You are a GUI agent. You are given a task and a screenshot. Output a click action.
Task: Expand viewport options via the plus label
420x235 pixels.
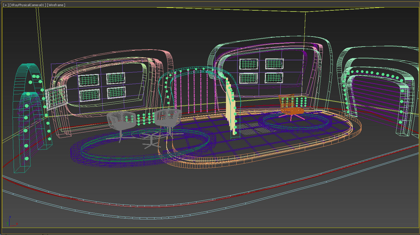[x=5, y=4]
